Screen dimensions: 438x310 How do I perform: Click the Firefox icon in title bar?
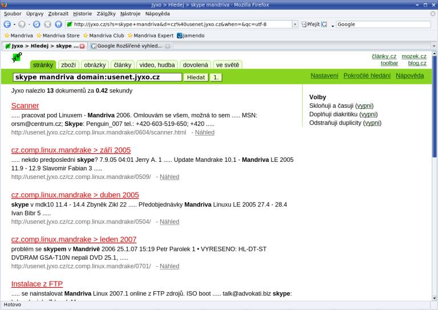4,5
